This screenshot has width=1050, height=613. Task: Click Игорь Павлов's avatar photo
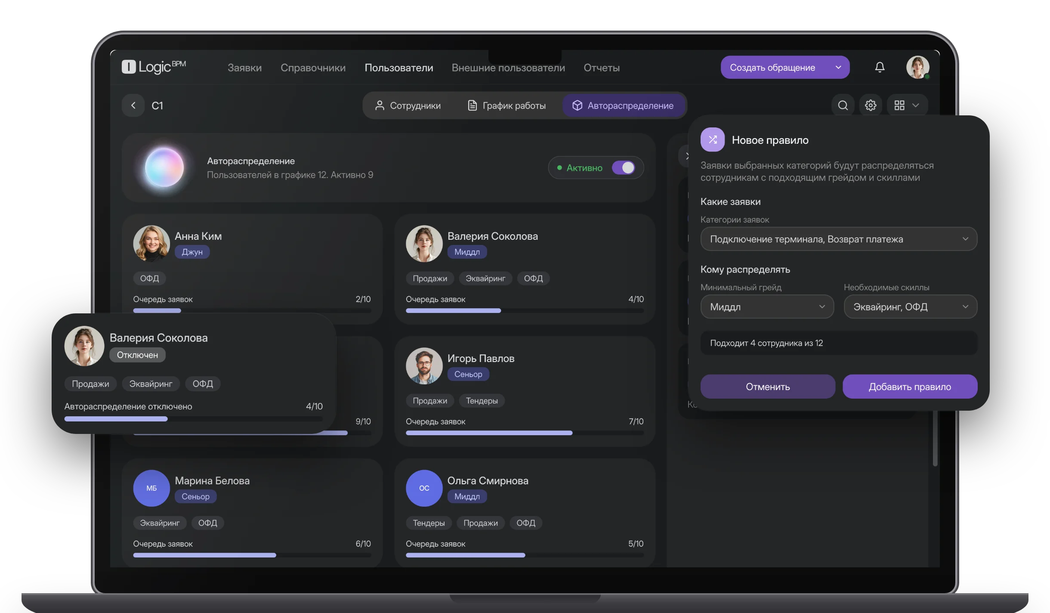[424, 366]
